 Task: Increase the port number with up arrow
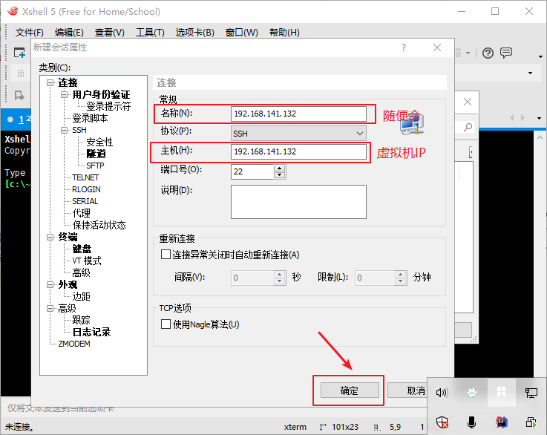(280, 168)
